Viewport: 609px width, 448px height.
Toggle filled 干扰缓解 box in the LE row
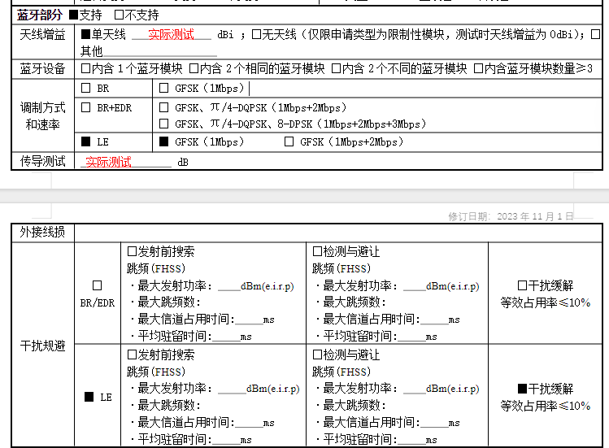pos(522,389)
